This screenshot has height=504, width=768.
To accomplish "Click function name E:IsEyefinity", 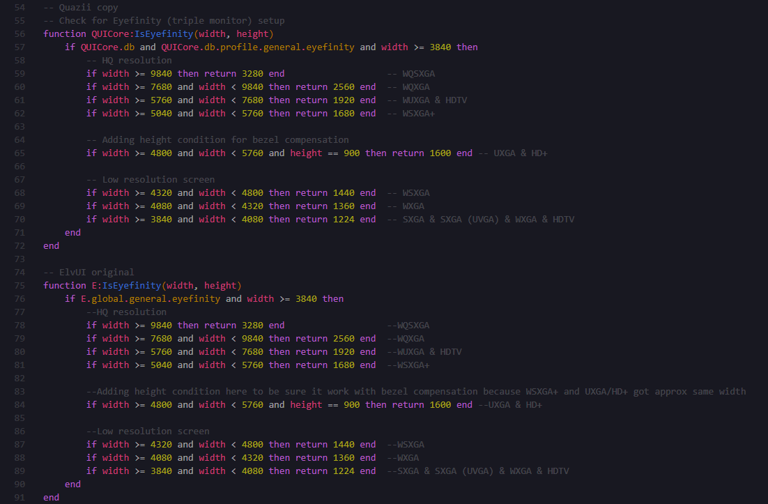I will (126, 285).
